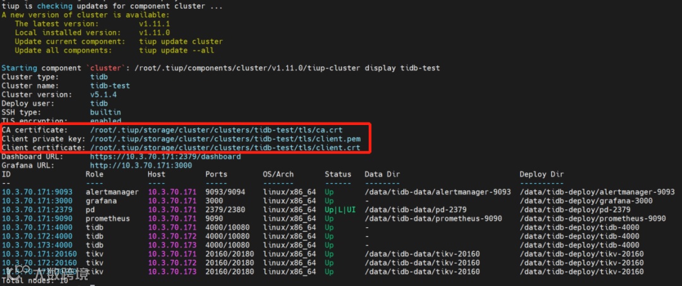Click the deploy dir /data/tidb-deploy/pd-2379

[x=575, y=210]
